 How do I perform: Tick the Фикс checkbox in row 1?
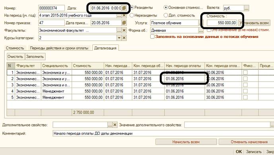click(x=245, y=72)
